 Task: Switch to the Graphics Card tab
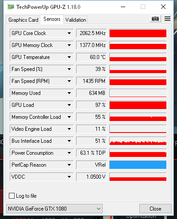pyautogui.click(x=23, y=20)
